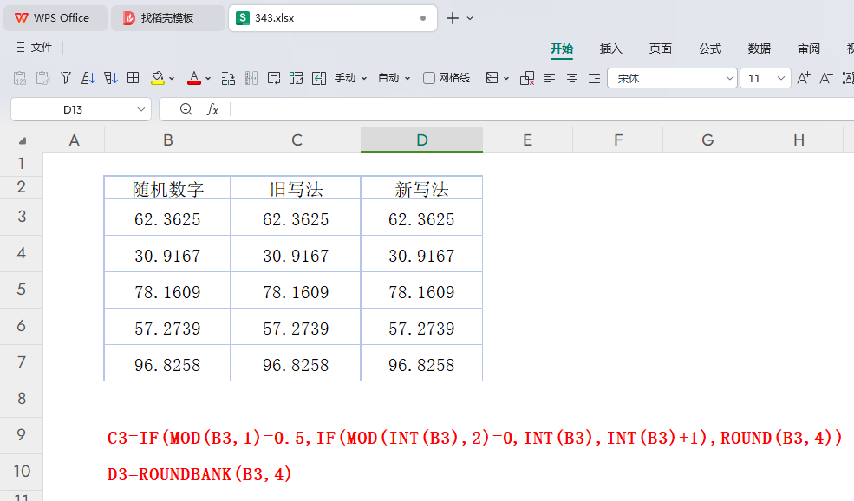Click the clear cells icon with red x
Screen dimensions: 854x501
(x=526, y=78)
